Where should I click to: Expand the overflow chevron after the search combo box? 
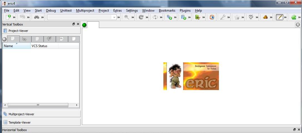[x=119, y=17]
